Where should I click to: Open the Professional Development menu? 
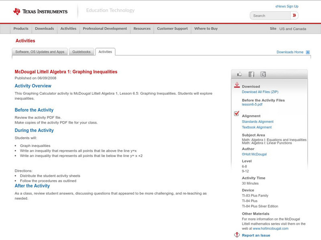[x=105, y=29]
